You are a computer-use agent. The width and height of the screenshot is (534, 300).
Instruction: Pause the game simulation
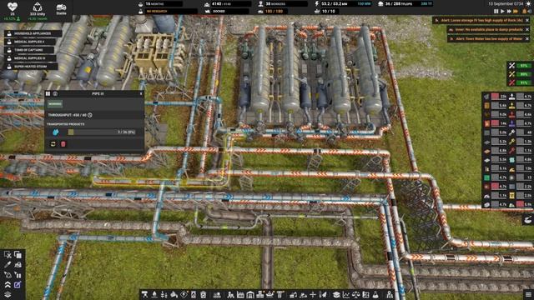[x=496, y=11]
